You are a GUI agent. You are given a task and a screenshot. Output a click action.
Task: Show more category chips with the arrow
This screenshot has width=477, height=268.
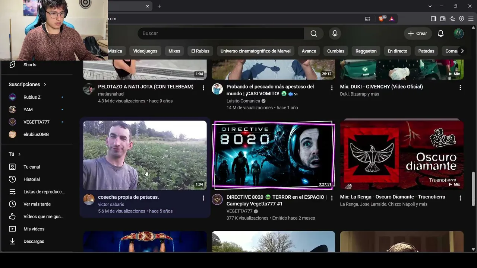pyautogui.click(x=462, y=51)
